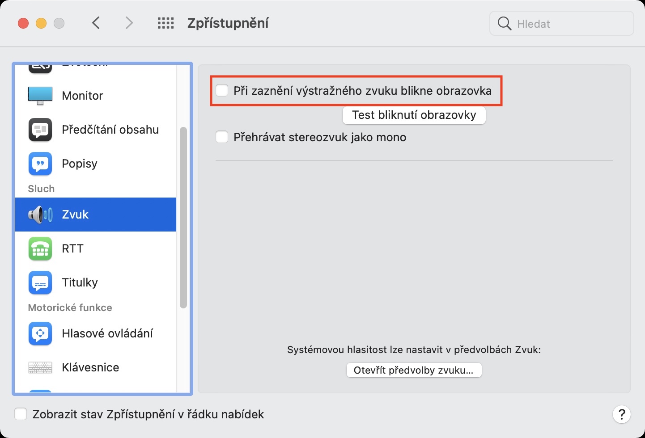Viewport: 645px width, 438px height.
Task: Click the Klávesnice keyboard icon
Action: 40,367
